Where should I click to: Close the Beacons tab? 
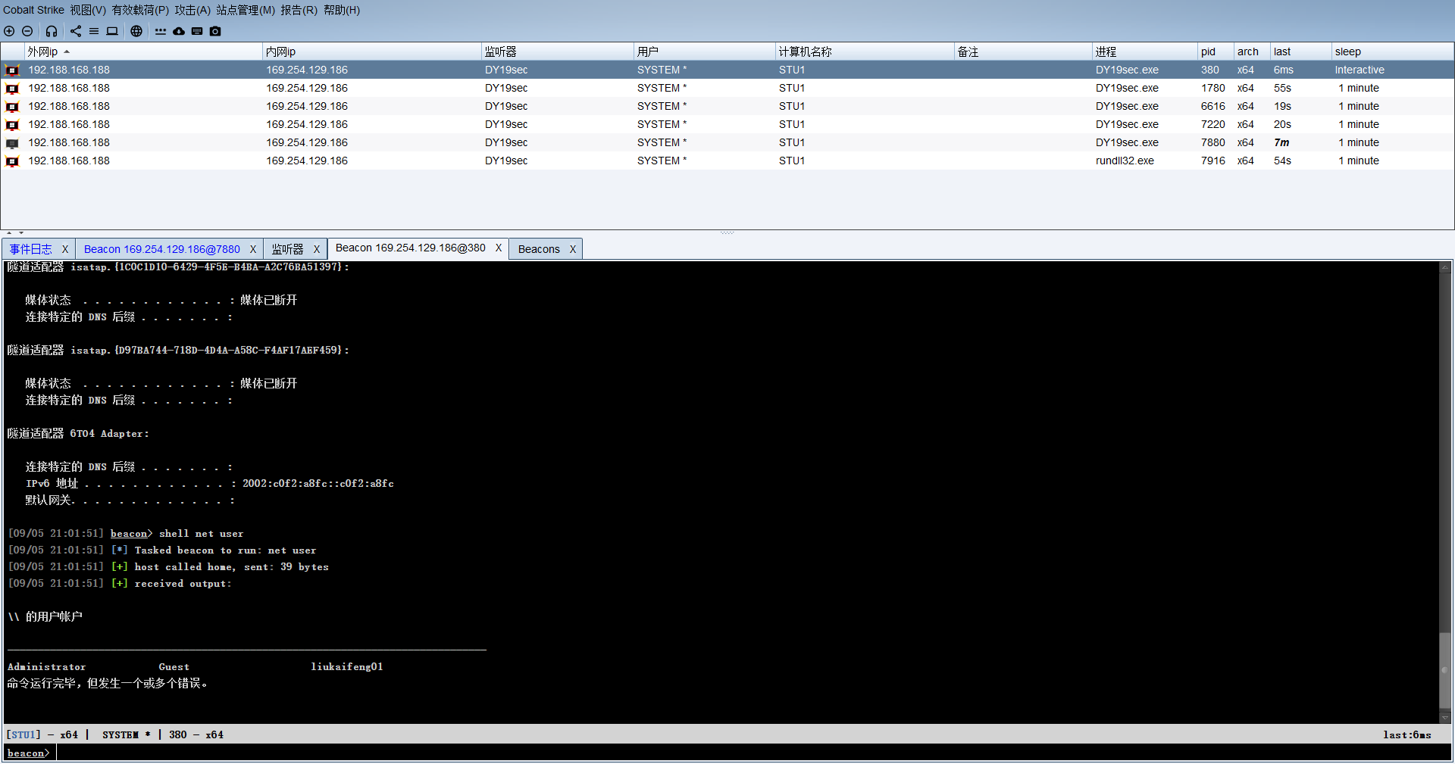tap(573, 249)
